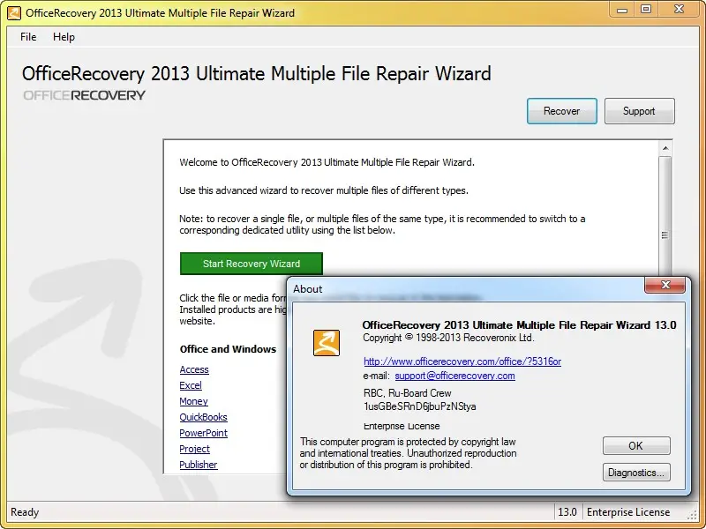Click the scroll up arrow in welcome pane
The image size is (706, 529).
pyautogui.click(x=665, y=148)
